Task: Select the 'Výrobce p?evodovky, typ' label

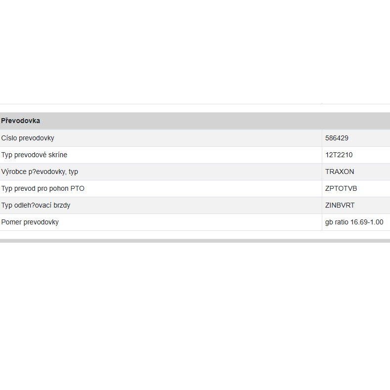Action: (x=40, y=172)
